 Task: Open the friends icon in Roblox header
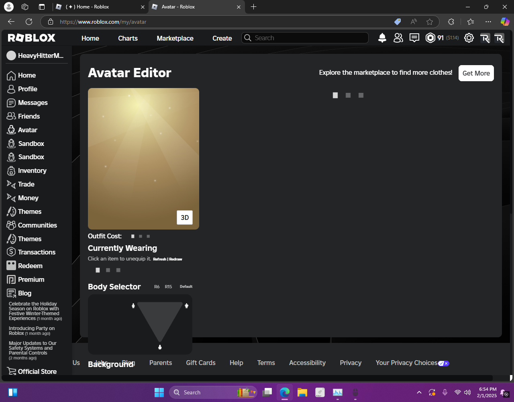[398, 38]
